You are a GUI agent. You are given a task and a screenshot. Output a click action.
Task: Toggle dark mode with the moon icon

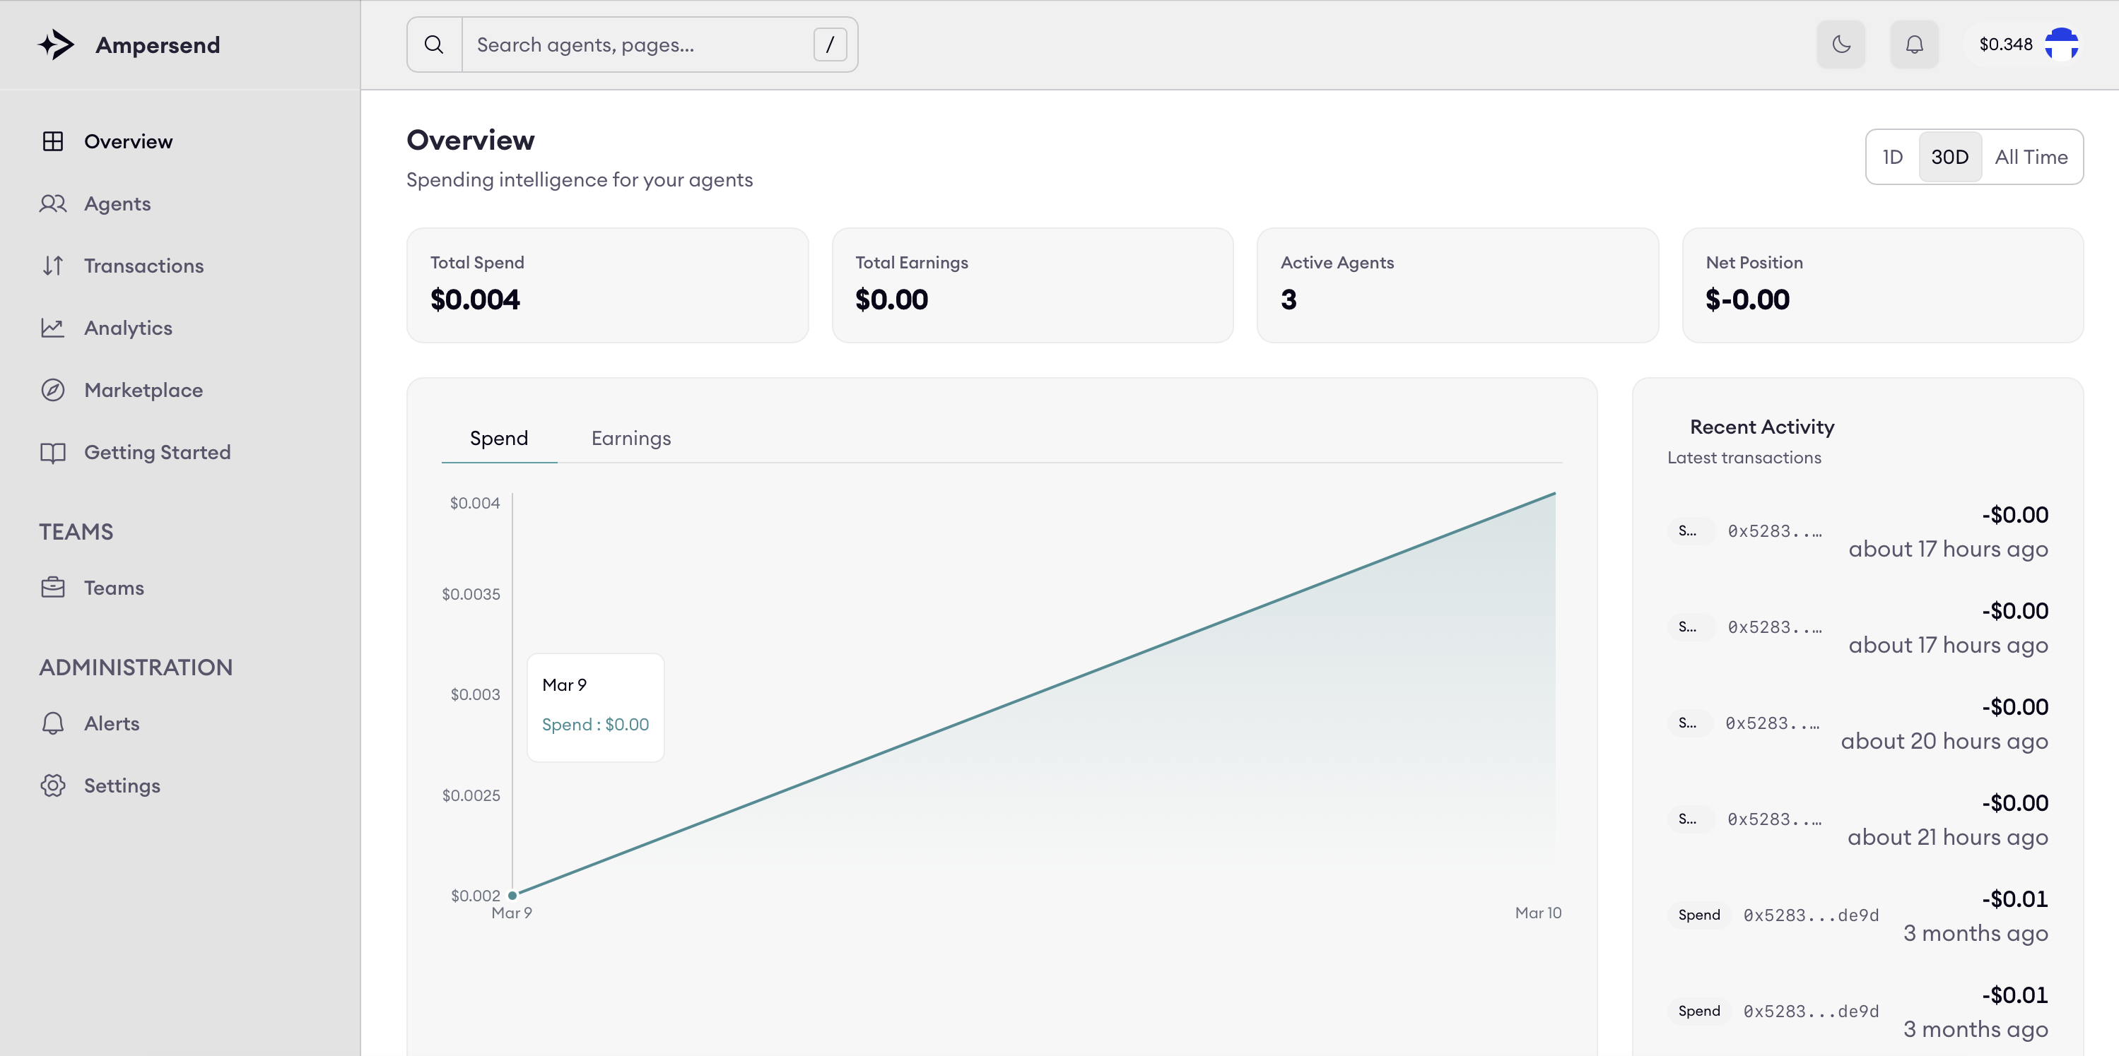[1840, 45]
